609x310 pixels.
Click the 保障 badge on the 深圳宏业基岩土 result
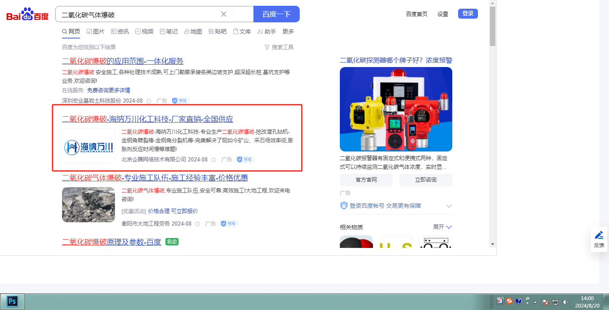pyautogui.click(x=180, y=101)
